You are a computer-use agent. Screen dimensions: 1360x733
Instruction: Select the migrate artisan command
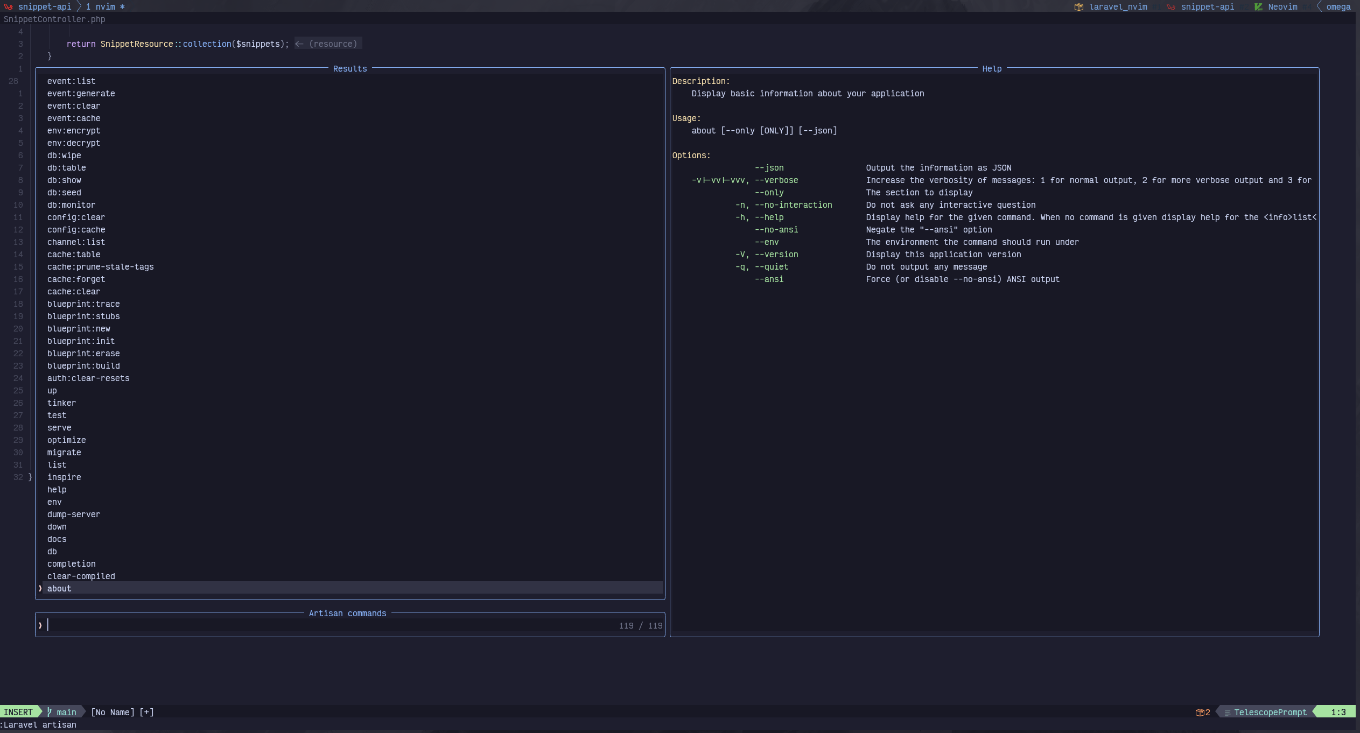click(x=64, y=453)
